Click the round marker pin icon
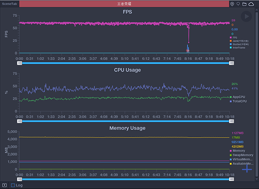 pos(238,4)
